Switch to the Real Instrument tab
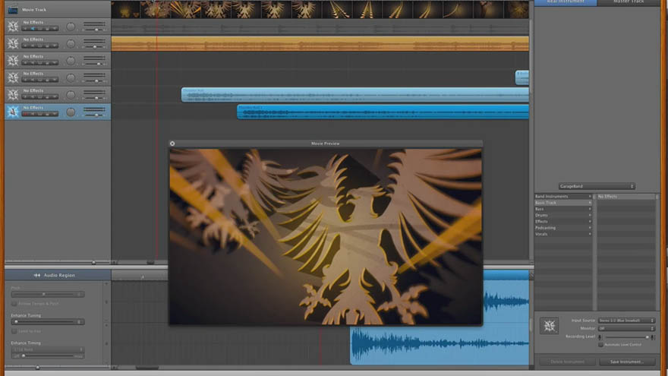The image size is (668, 376). [566, 2]
